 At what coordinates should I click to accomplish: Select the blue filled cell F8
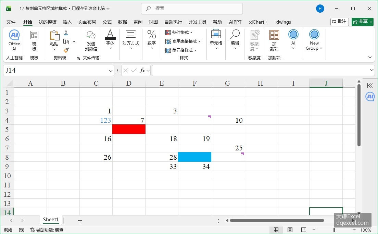194,157
